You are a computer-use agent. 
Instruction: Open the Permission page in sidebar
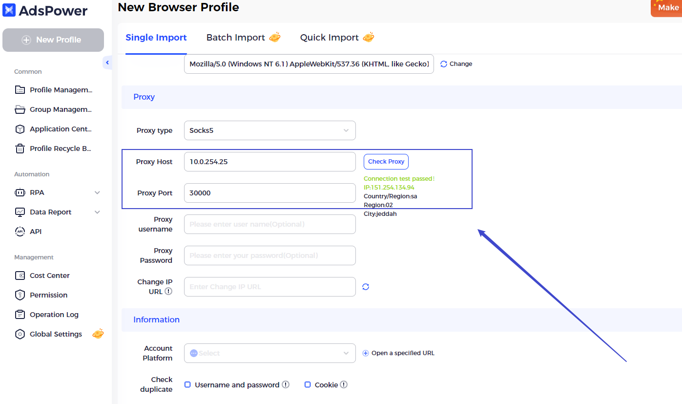click(48, 295)
